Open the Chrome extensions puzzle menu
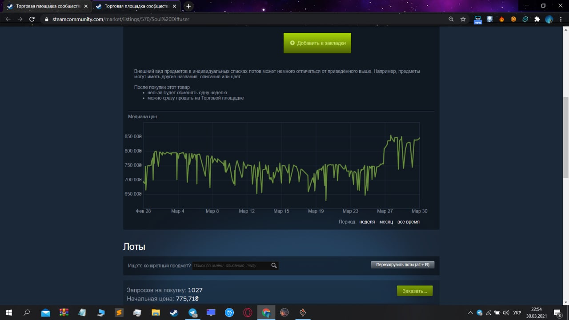Image resolution: width=569 pixels, height=320 pixels. 537,19
